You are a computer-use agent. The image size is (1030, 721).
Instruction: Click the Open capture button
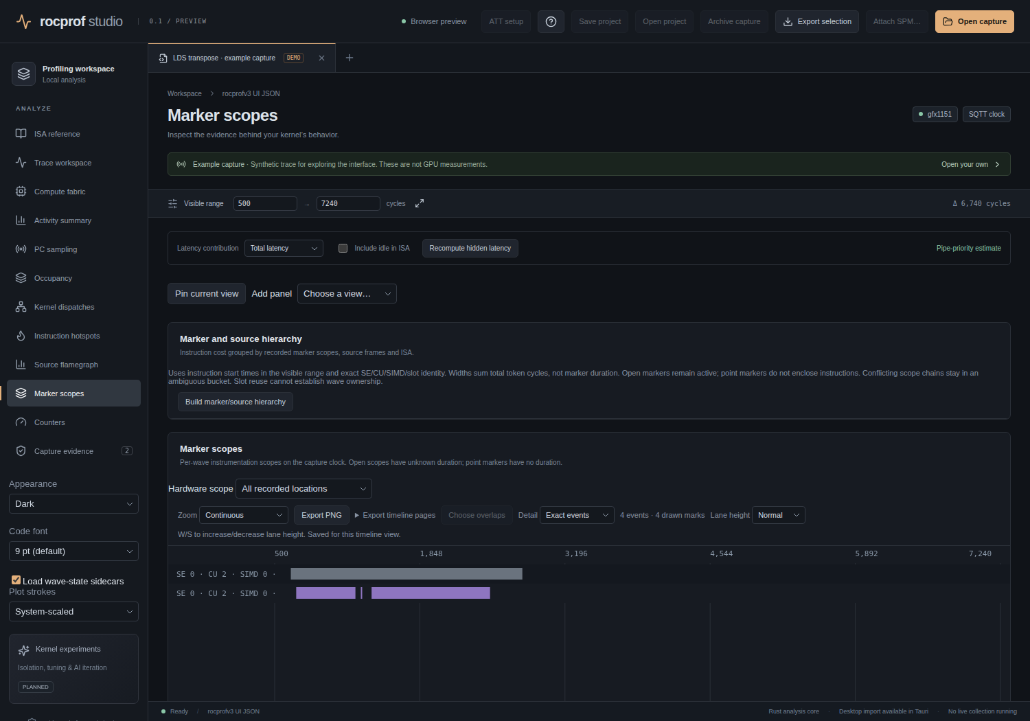pos(974,21)
